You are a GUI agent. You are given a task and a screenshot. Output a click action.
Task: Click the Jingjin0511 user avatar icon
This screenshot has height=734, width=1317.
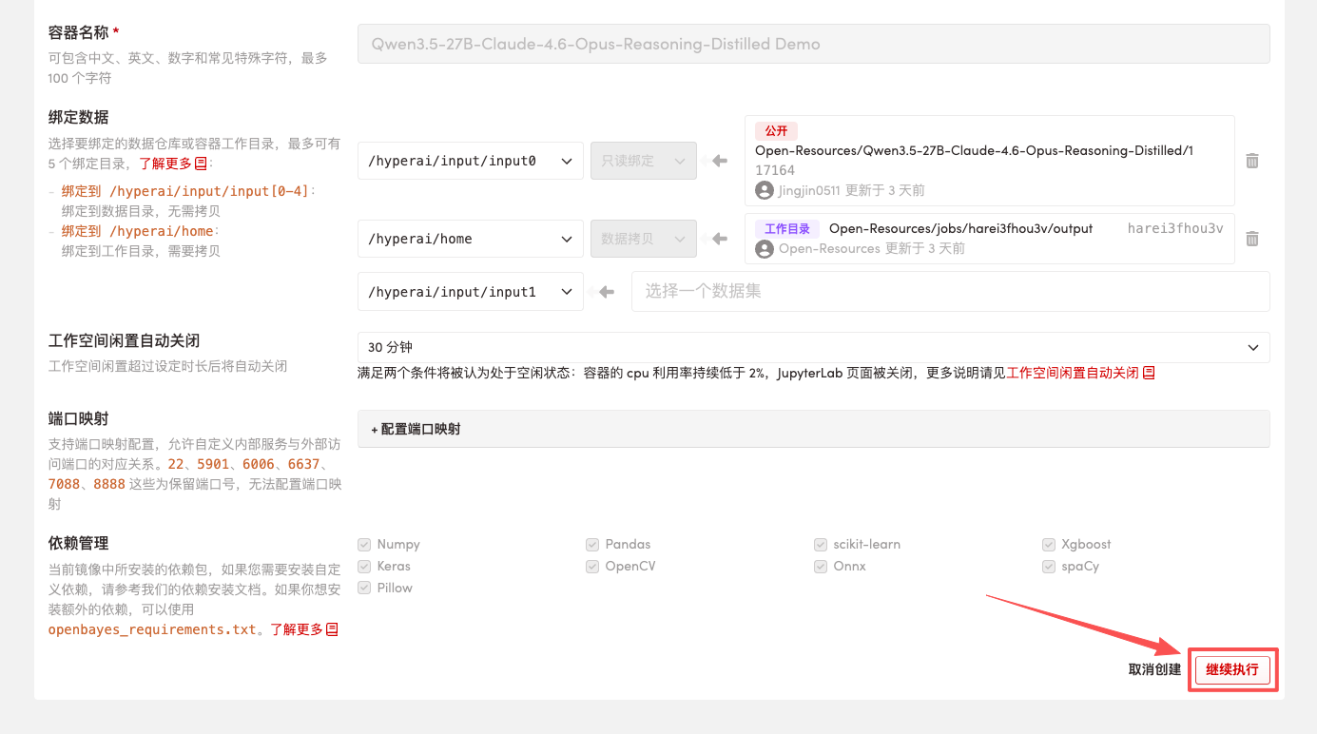point(764,190)
